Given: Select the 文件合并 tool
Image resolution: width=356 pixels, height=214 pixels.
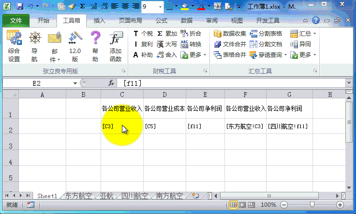Looking at the screenshot, I should 230,44.
